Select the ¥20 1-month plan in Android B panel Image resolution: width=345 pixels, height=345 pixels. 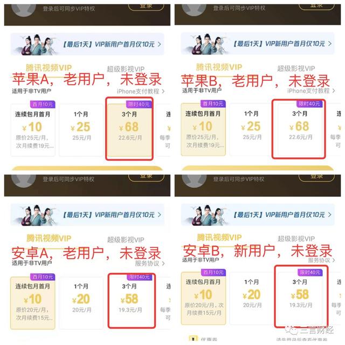251,298
